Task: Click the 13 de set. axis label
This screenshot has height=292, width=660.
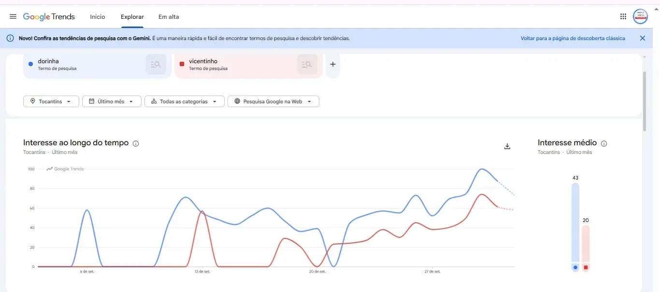Action: coord(202,272)
